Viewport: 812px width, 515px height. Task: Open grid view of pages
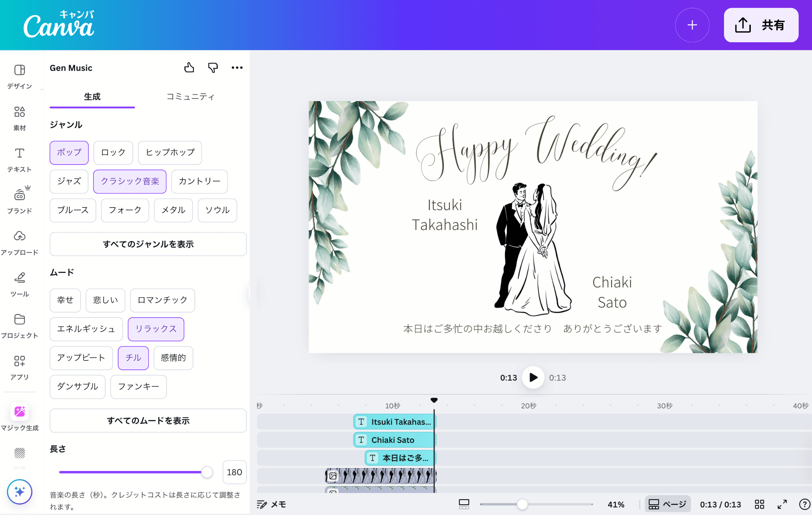point(759,504)
